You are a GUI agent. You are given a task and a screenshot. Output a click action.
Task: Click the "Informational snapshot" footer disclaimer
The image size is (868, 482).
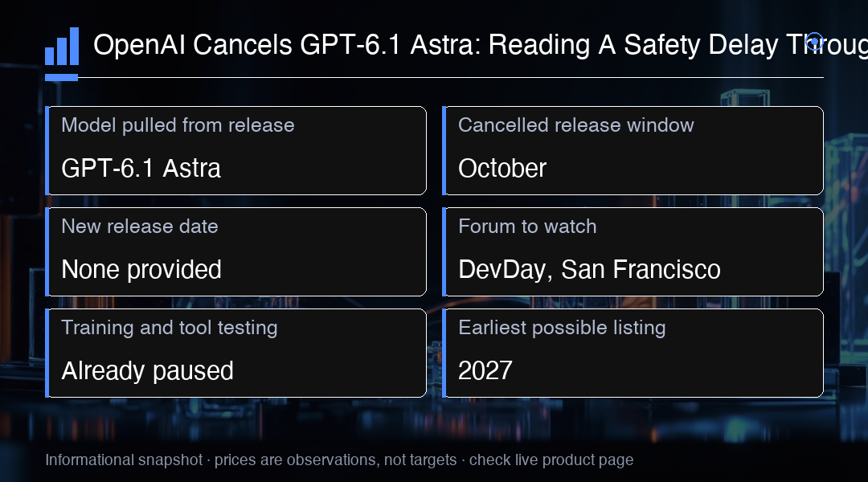(x=124, y=460)
